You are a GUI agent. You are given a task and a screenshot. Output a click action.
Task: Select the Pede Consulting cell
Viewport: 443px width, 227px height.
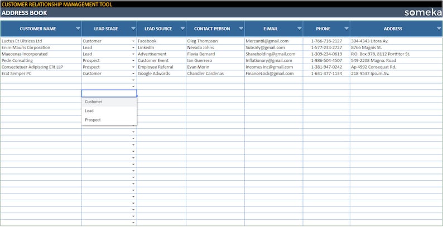[x=41, y=61]
